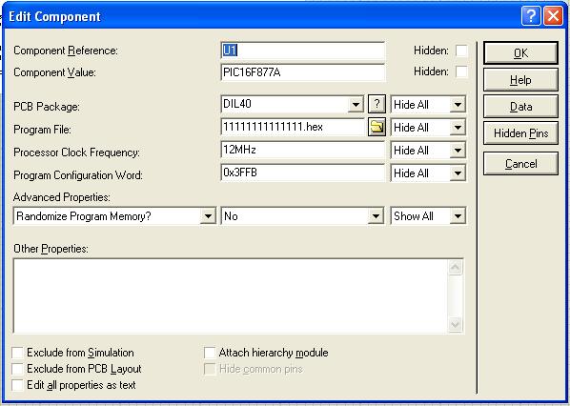The width and height of the screenshot is (570, 406).
Task: Close the Edit Component dialog
Action: tap(553, 16)
